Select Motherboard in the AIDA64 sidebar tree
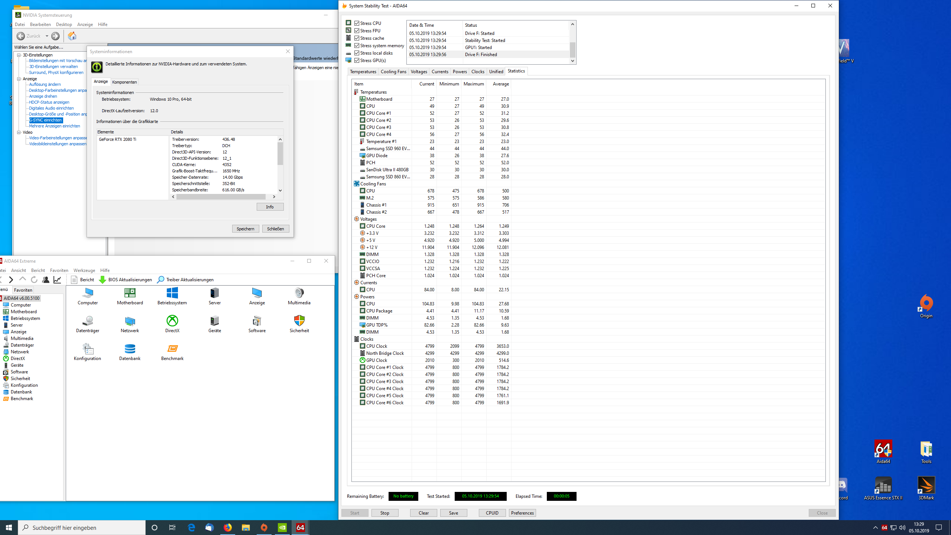Screen dimensions: 951x535 [x=23, y=311]
